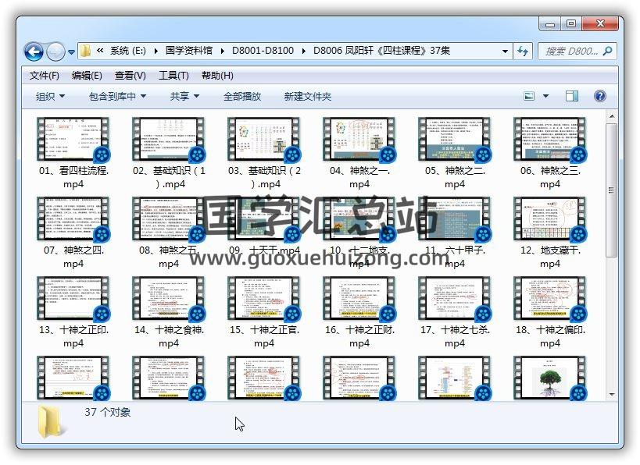Select video 04、神煞之一.mp4
Screen dimensions: 640x465
(359, 153)
